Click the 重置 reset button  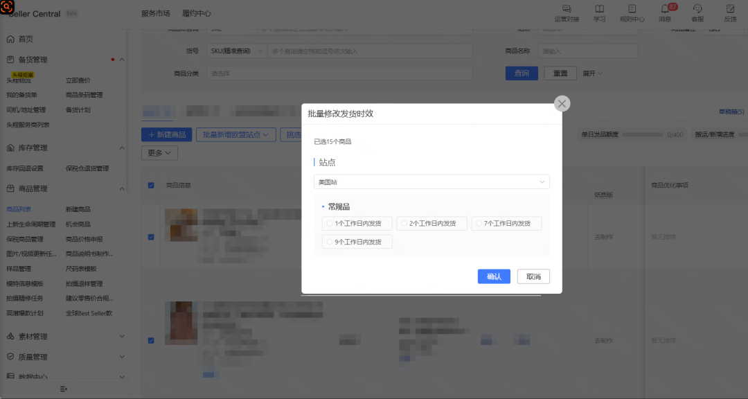point(560,73)
